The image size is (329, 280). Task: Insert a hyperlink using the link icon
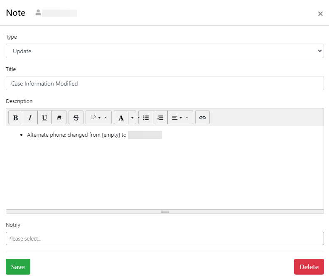pyautogui.click(x=202, y=118)
